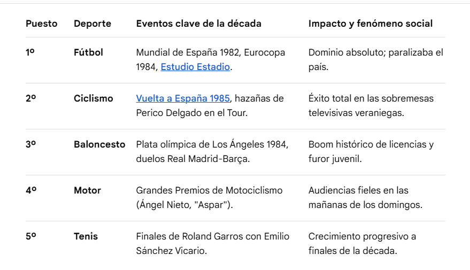Viewport: 470px width, 270px height.
Task: Select the Puesto column header
Action: 41,24
